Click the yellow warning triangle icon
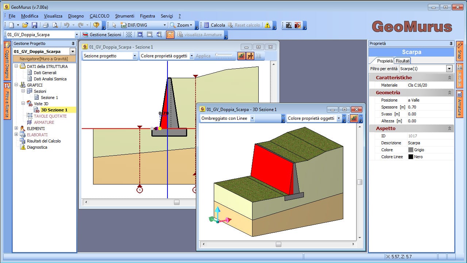This screenshot has width=467, height=263. [x=268, y=25]
